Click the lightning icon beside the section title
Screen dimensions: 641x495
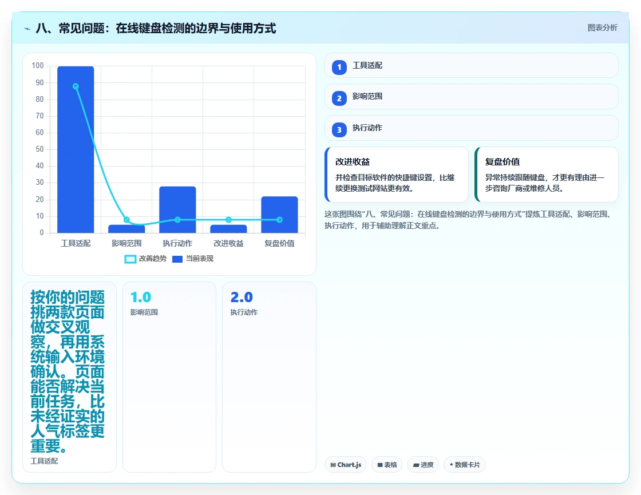pyautogui.click(x=27, y=29)
